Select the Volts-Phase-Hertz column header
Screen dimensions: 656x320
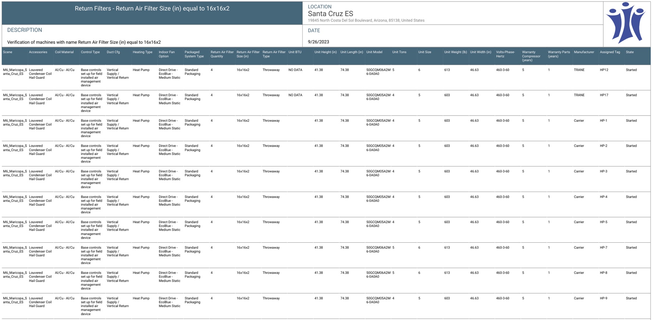click(x=505, y=54)
